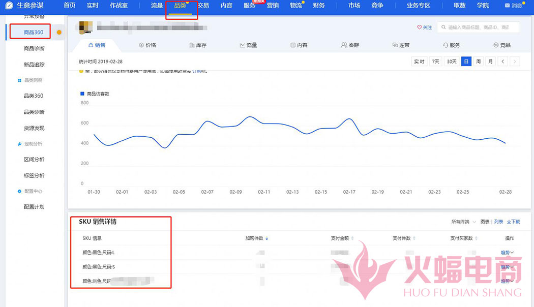Switch to the 价格 tab
Image resolution: width=534 pixels, height=307 pixels.
click(x=147, y=45)
